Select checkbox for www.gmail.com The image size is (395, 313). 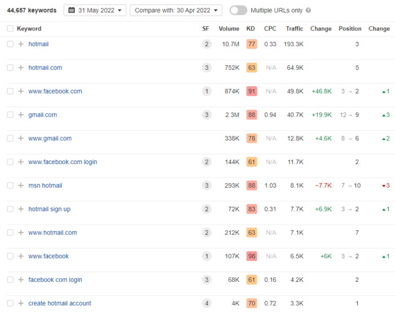10,138
